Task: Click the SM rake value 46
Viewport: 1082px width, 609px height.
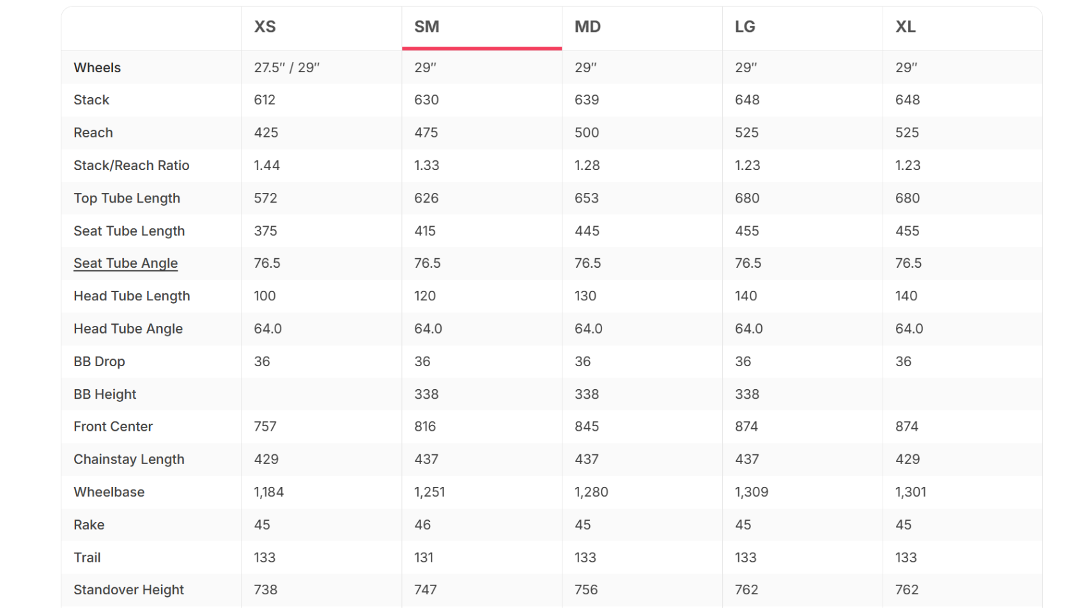Action: [x=422, y=525]
